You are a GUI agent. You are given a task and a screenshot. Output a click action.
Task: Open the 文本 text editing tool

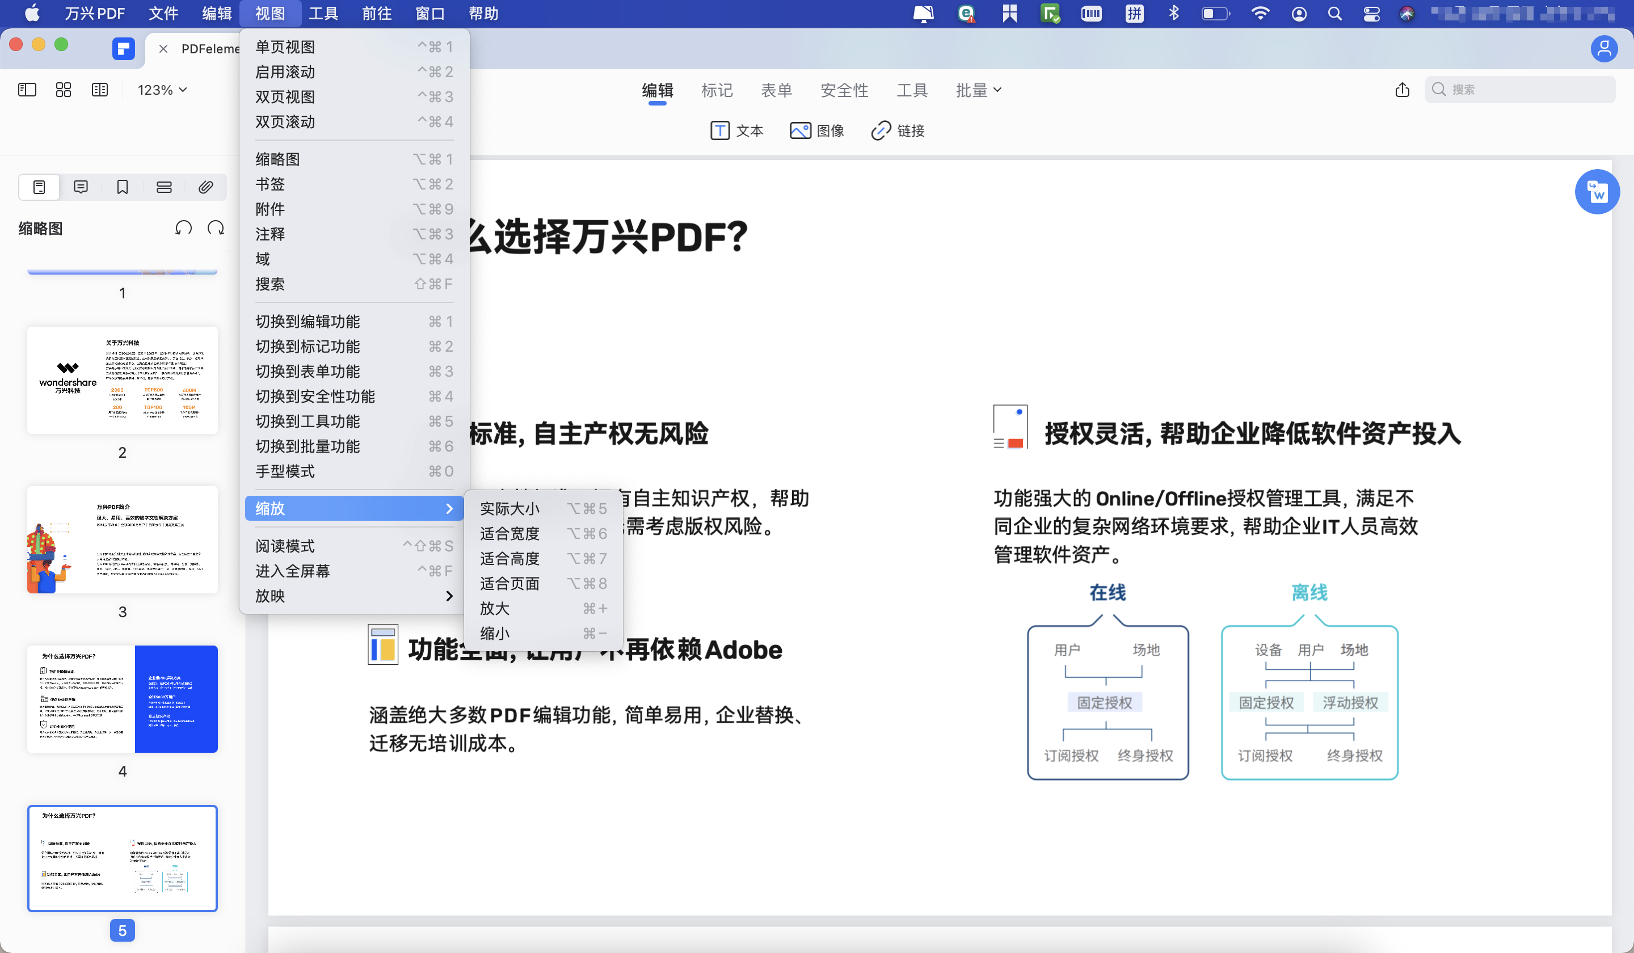pyautogui.click(x=737, y=130)
